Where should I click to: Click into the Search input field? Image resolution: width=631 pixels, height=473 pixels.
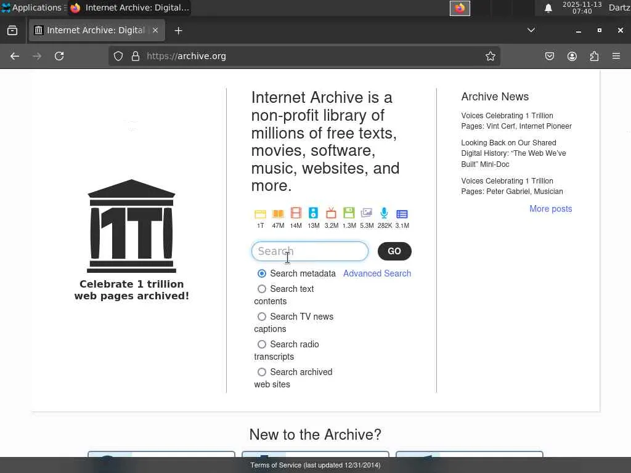coord(310,251)
